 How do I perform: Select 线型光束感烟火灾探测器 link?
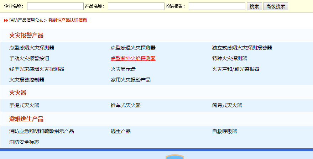tap(37, 69)
